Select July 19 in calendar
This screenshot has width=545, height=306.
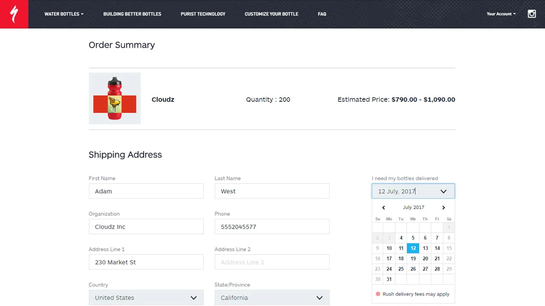tap(413, 258)
